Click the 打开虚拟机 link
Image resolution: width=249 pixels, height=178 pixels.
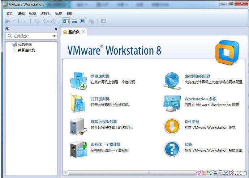click(100, 99)
